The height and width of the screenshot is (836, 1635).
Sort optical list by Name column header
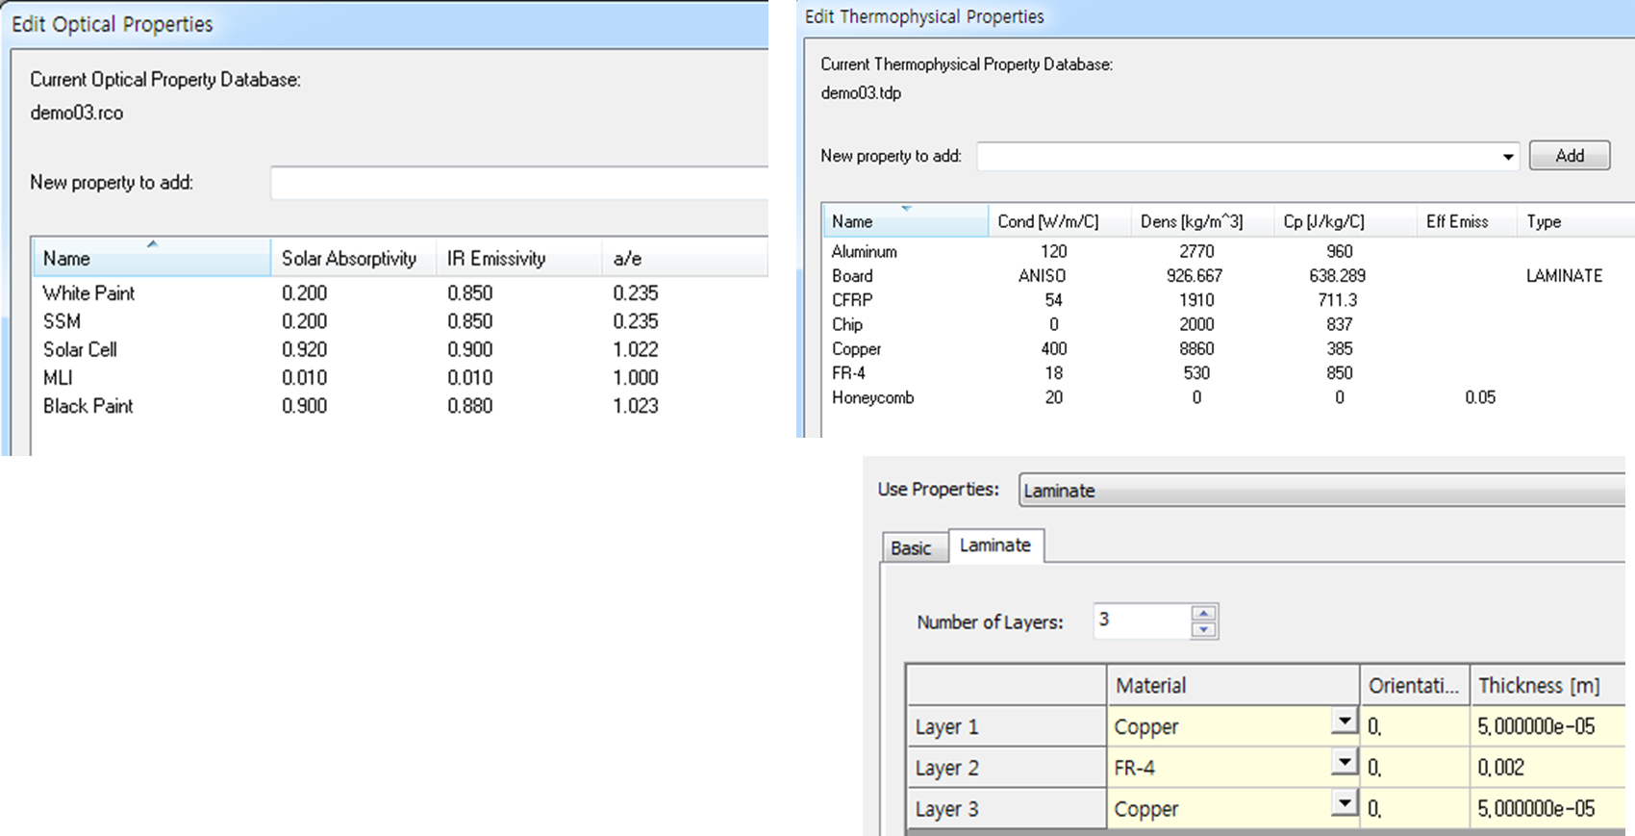152,258
